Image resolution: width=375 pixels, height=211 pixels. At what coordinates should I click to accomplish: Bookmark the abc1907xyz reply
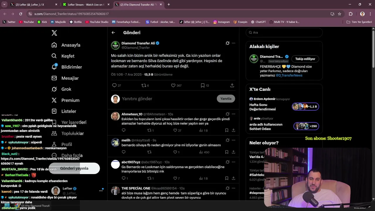227,178
